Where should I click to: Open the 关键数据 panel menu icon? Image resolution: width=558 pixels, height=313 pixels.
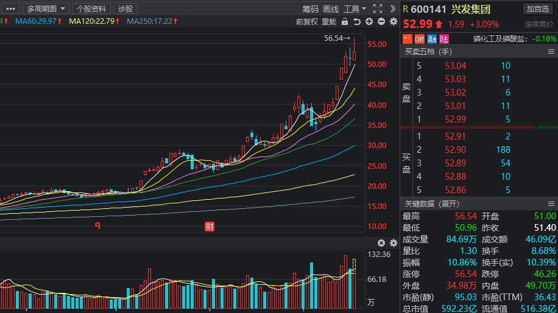(x=551, y=204)
